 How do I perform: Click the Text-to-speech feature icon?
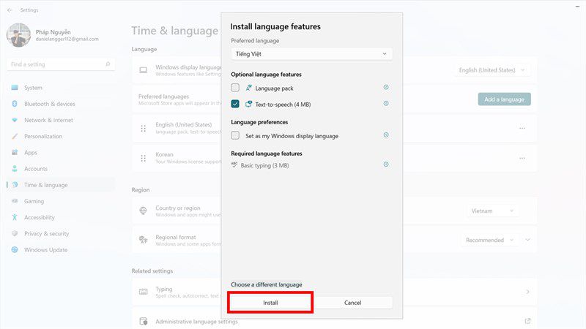point(248,104)
